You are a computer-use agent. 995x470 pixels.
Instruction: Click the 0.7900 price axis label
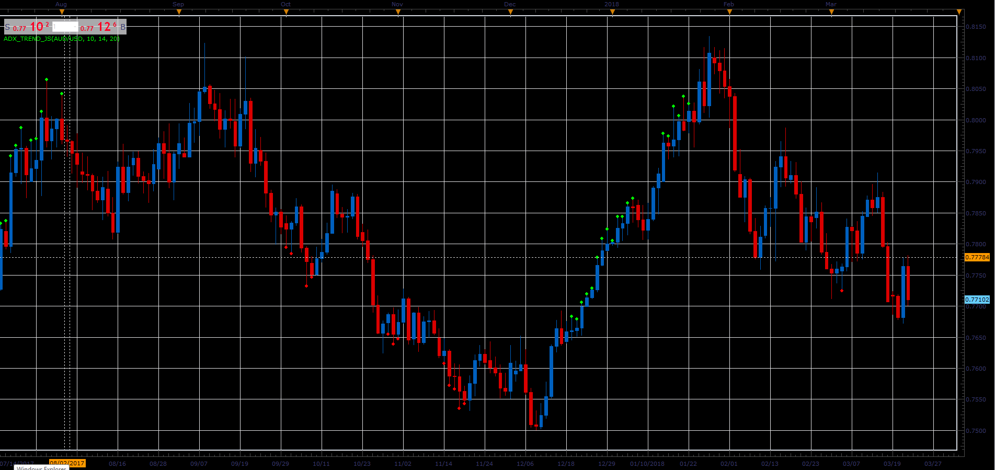[x=976, y=182]
